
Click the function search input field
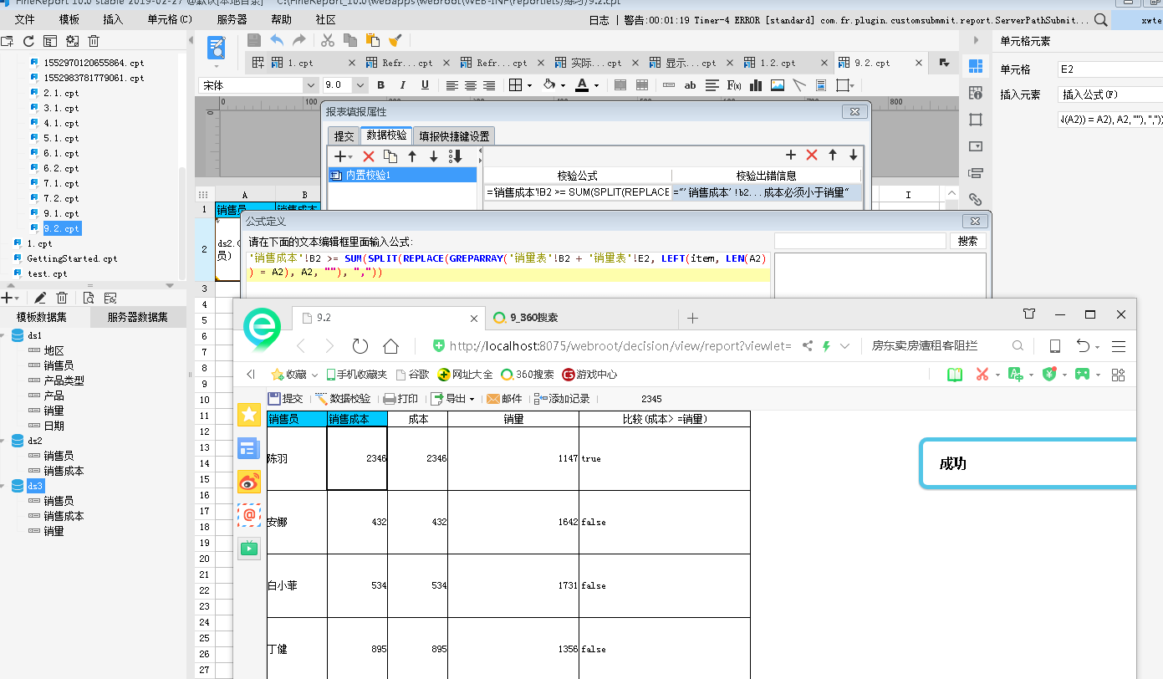[x=859, y=241]
